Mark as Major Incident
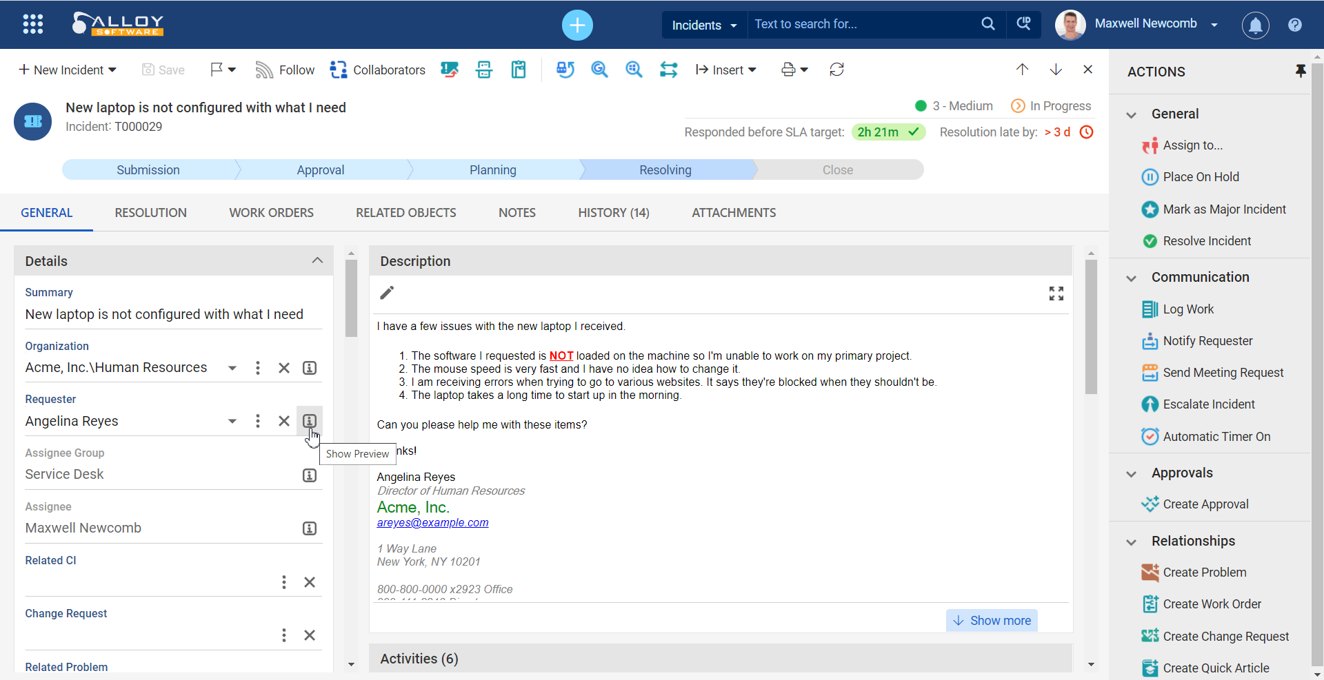 coord(1224,209)
